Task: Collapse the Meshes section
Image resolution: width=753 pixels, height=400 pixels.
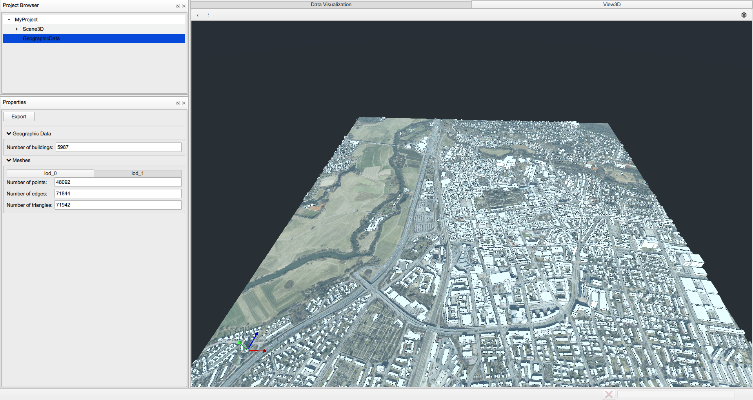Action: 9,160
